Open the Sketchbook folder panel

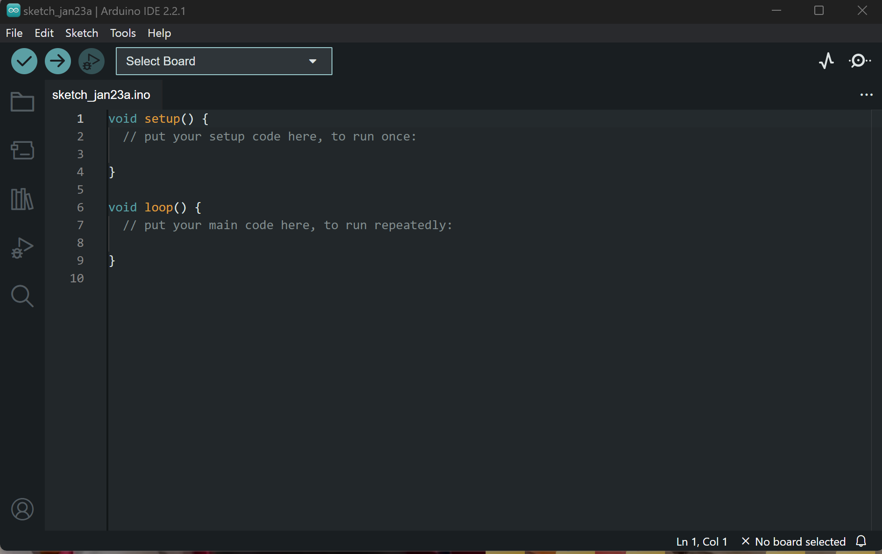pos(22,101)
